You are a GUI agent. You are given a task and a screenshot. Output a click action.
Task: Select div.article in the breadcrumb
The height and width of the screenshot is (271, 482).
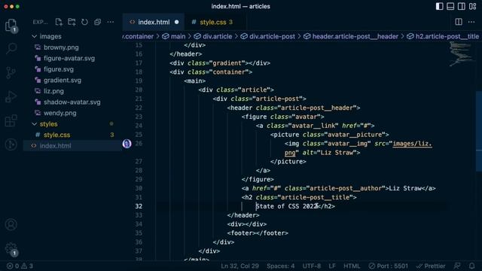(213, 36)
